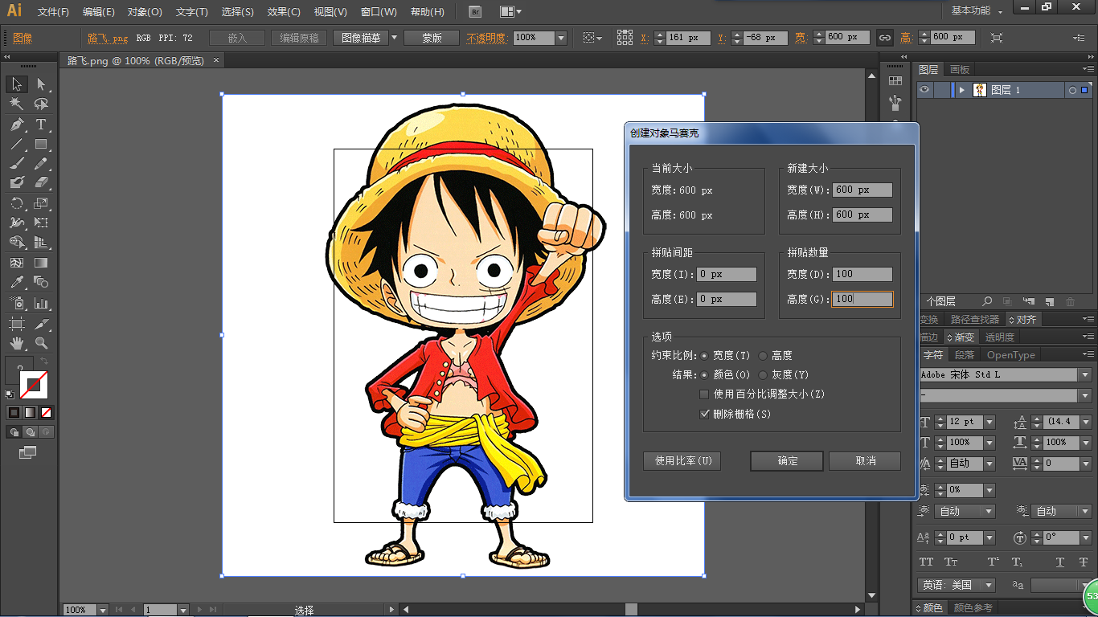This screenshot has width=1098, height=617.
Task: Open the 基本功能 workspace switcher
Action: tap(977, 11)
